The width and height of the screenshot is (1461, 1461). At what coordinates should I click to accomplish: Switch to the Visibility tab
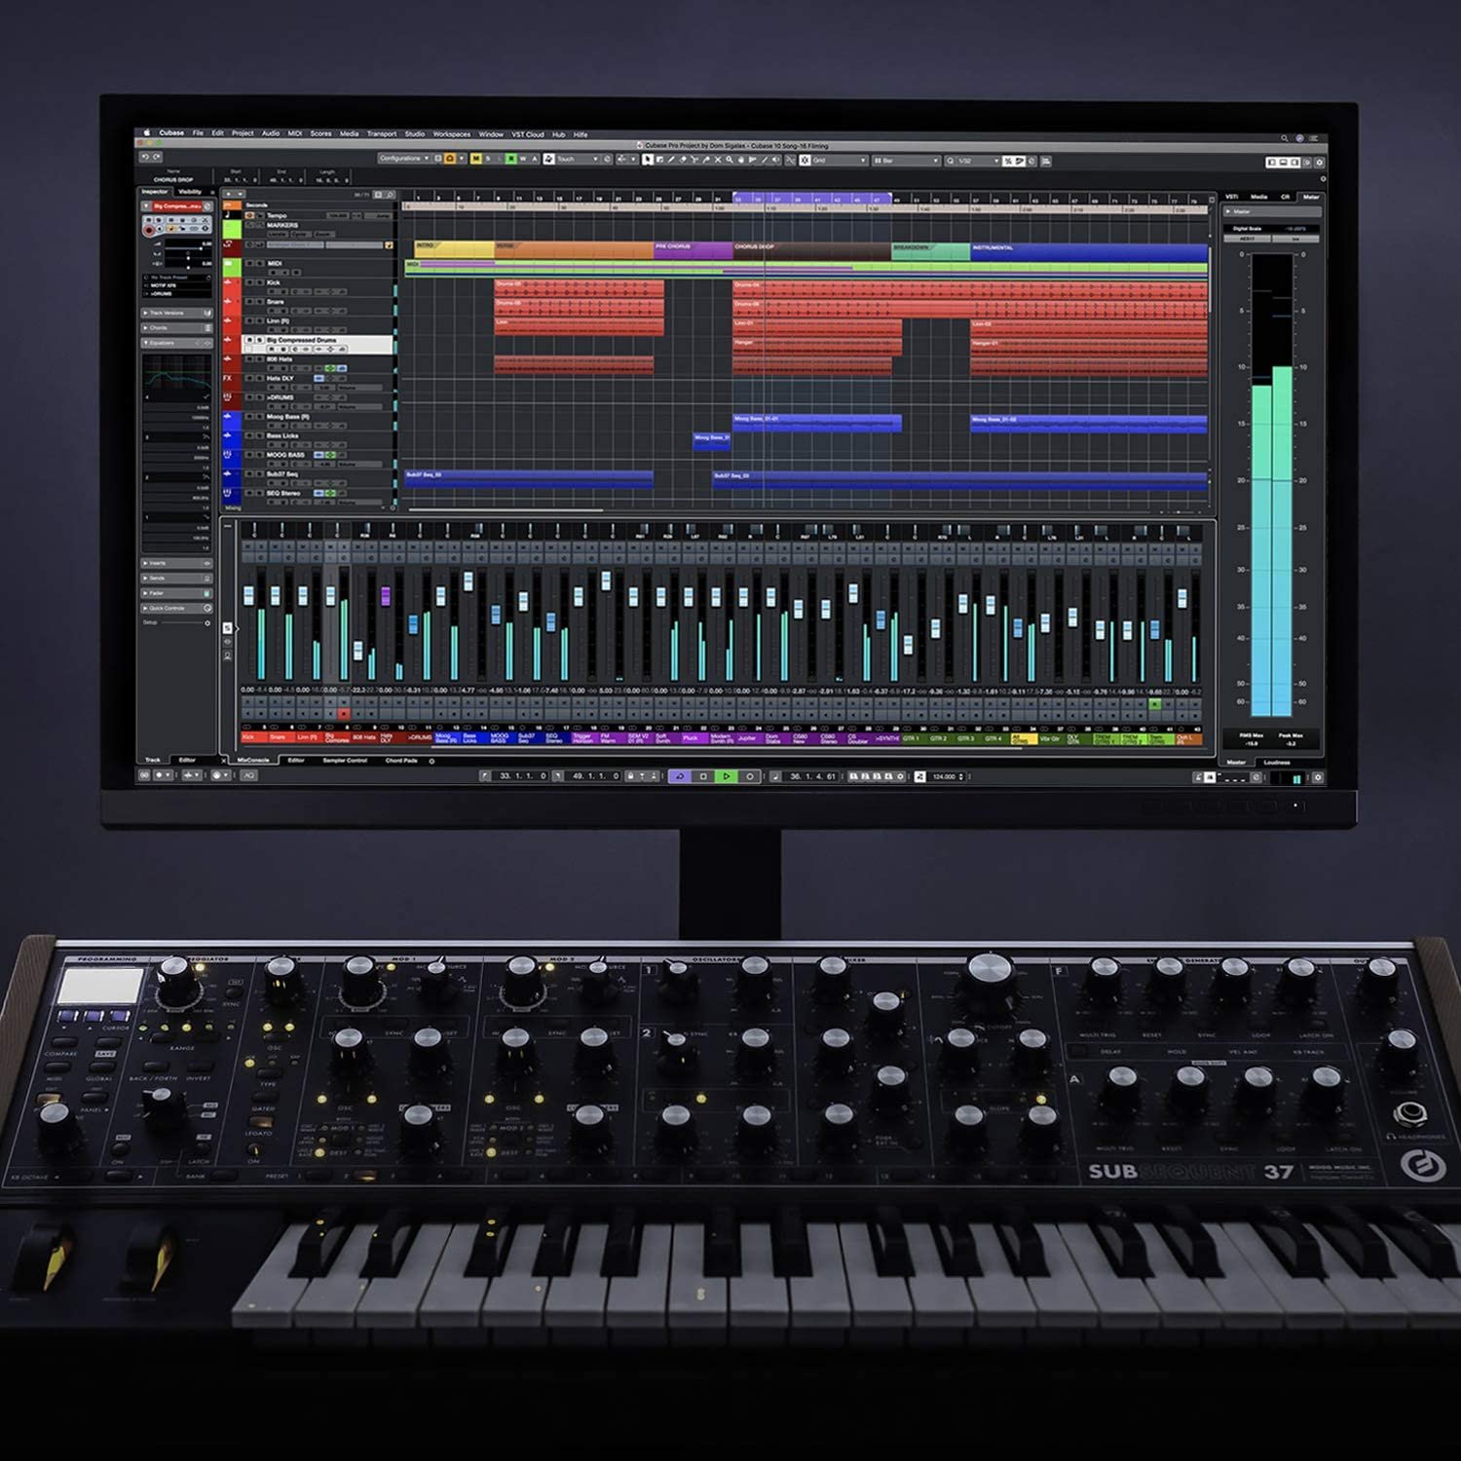point(190,192)
